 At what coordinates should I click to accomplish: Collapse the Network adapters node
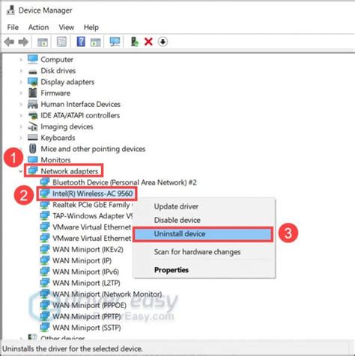(21, 171)
